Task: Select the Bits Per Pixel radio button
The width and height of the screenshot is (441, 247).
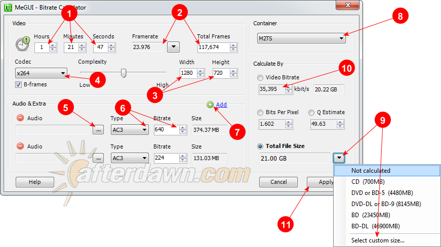Action: click(x=260, y=113)
